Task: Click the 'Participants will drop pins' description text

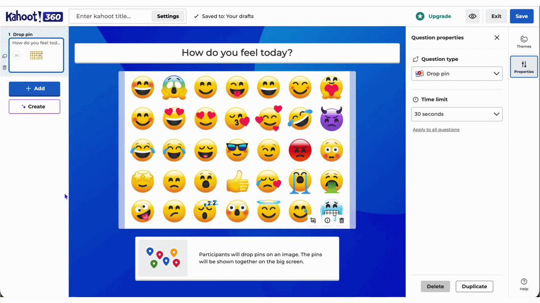Action: 261,258
